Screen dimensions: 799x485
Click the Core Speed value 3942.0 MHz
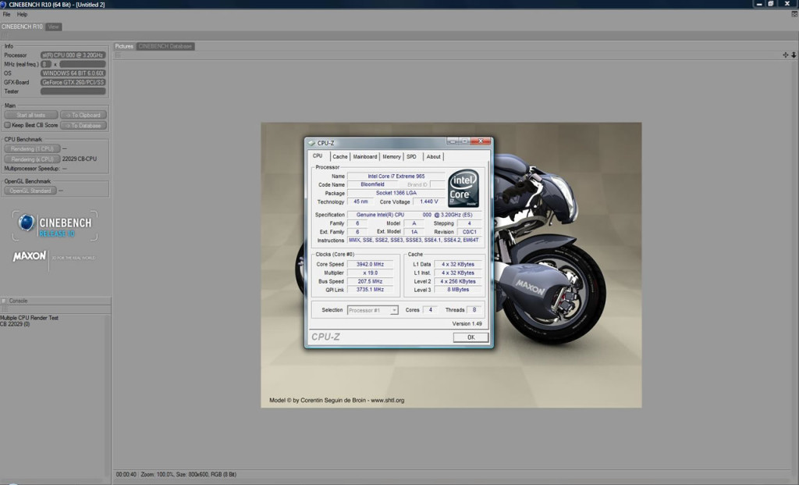coord(371,264)
